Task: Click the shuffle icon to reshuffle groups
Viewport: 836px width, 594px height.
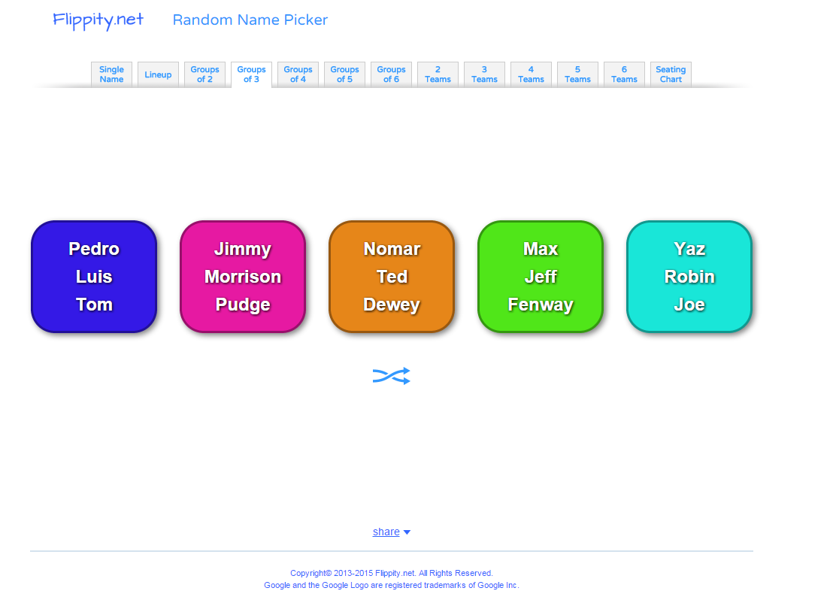Action: [391, 375]
